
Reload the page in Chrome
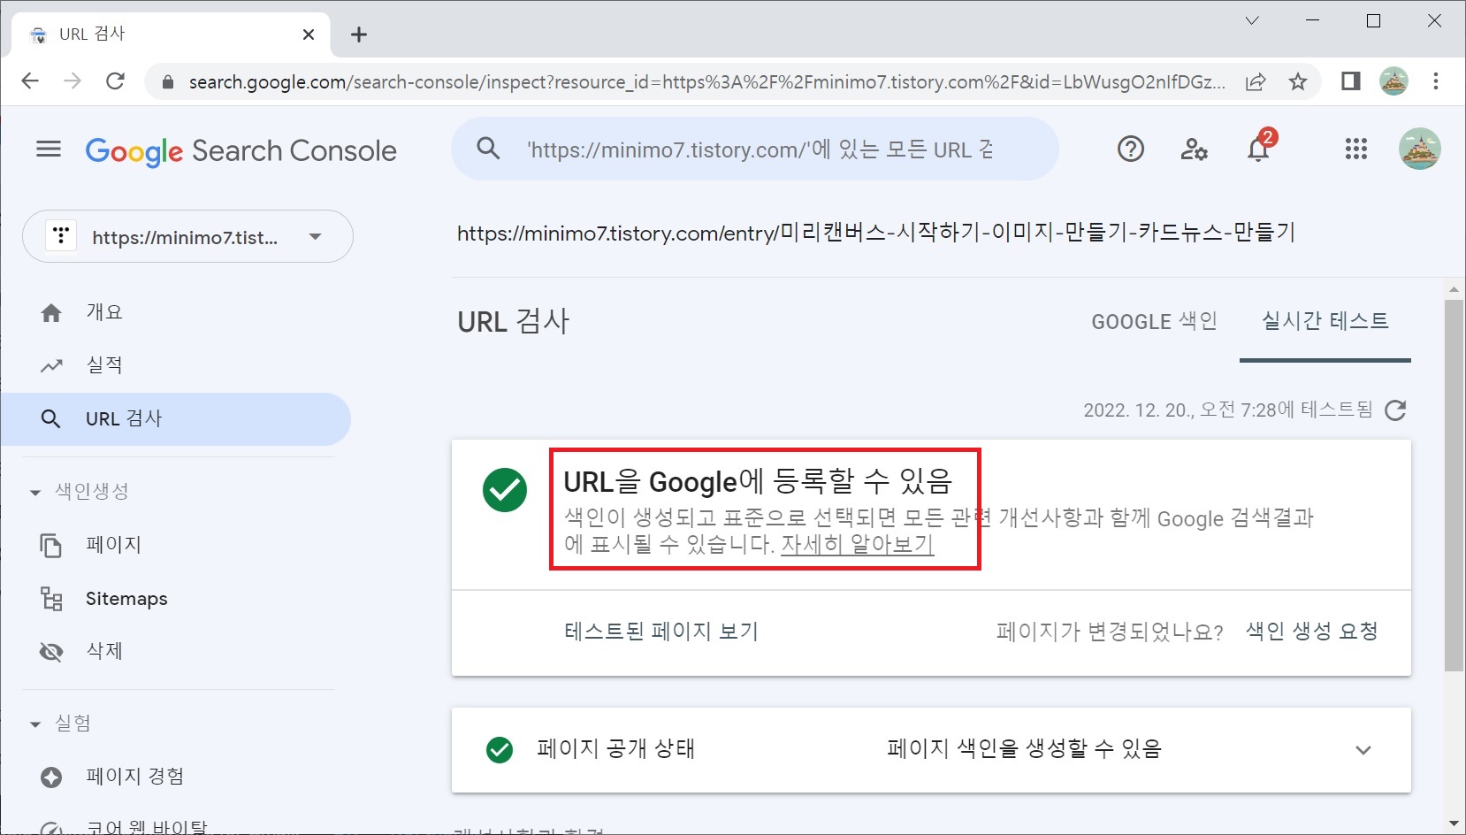115,81
